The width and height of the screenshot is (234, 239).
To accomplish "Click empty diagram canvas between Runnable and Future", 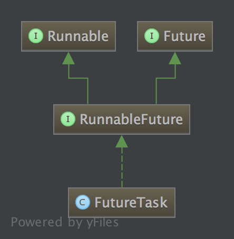I will [126, 36].
